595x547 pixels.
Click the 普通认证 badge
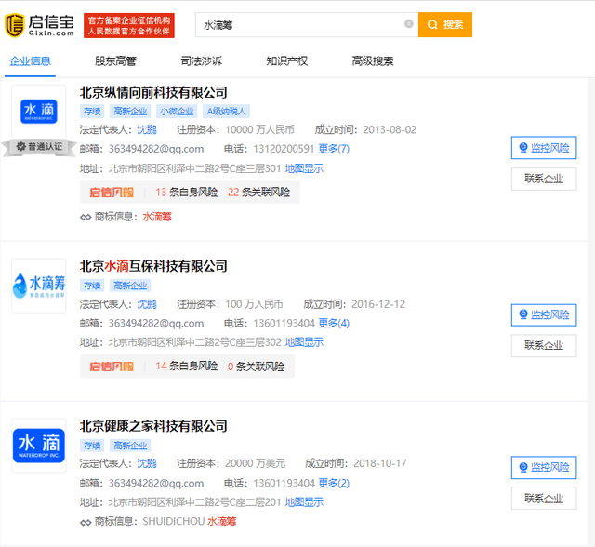tap(39, 147)
